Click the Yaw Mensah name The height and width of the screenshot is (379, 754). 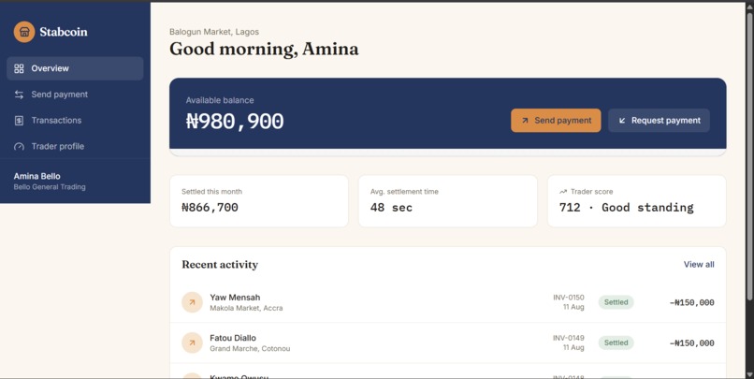235,298
